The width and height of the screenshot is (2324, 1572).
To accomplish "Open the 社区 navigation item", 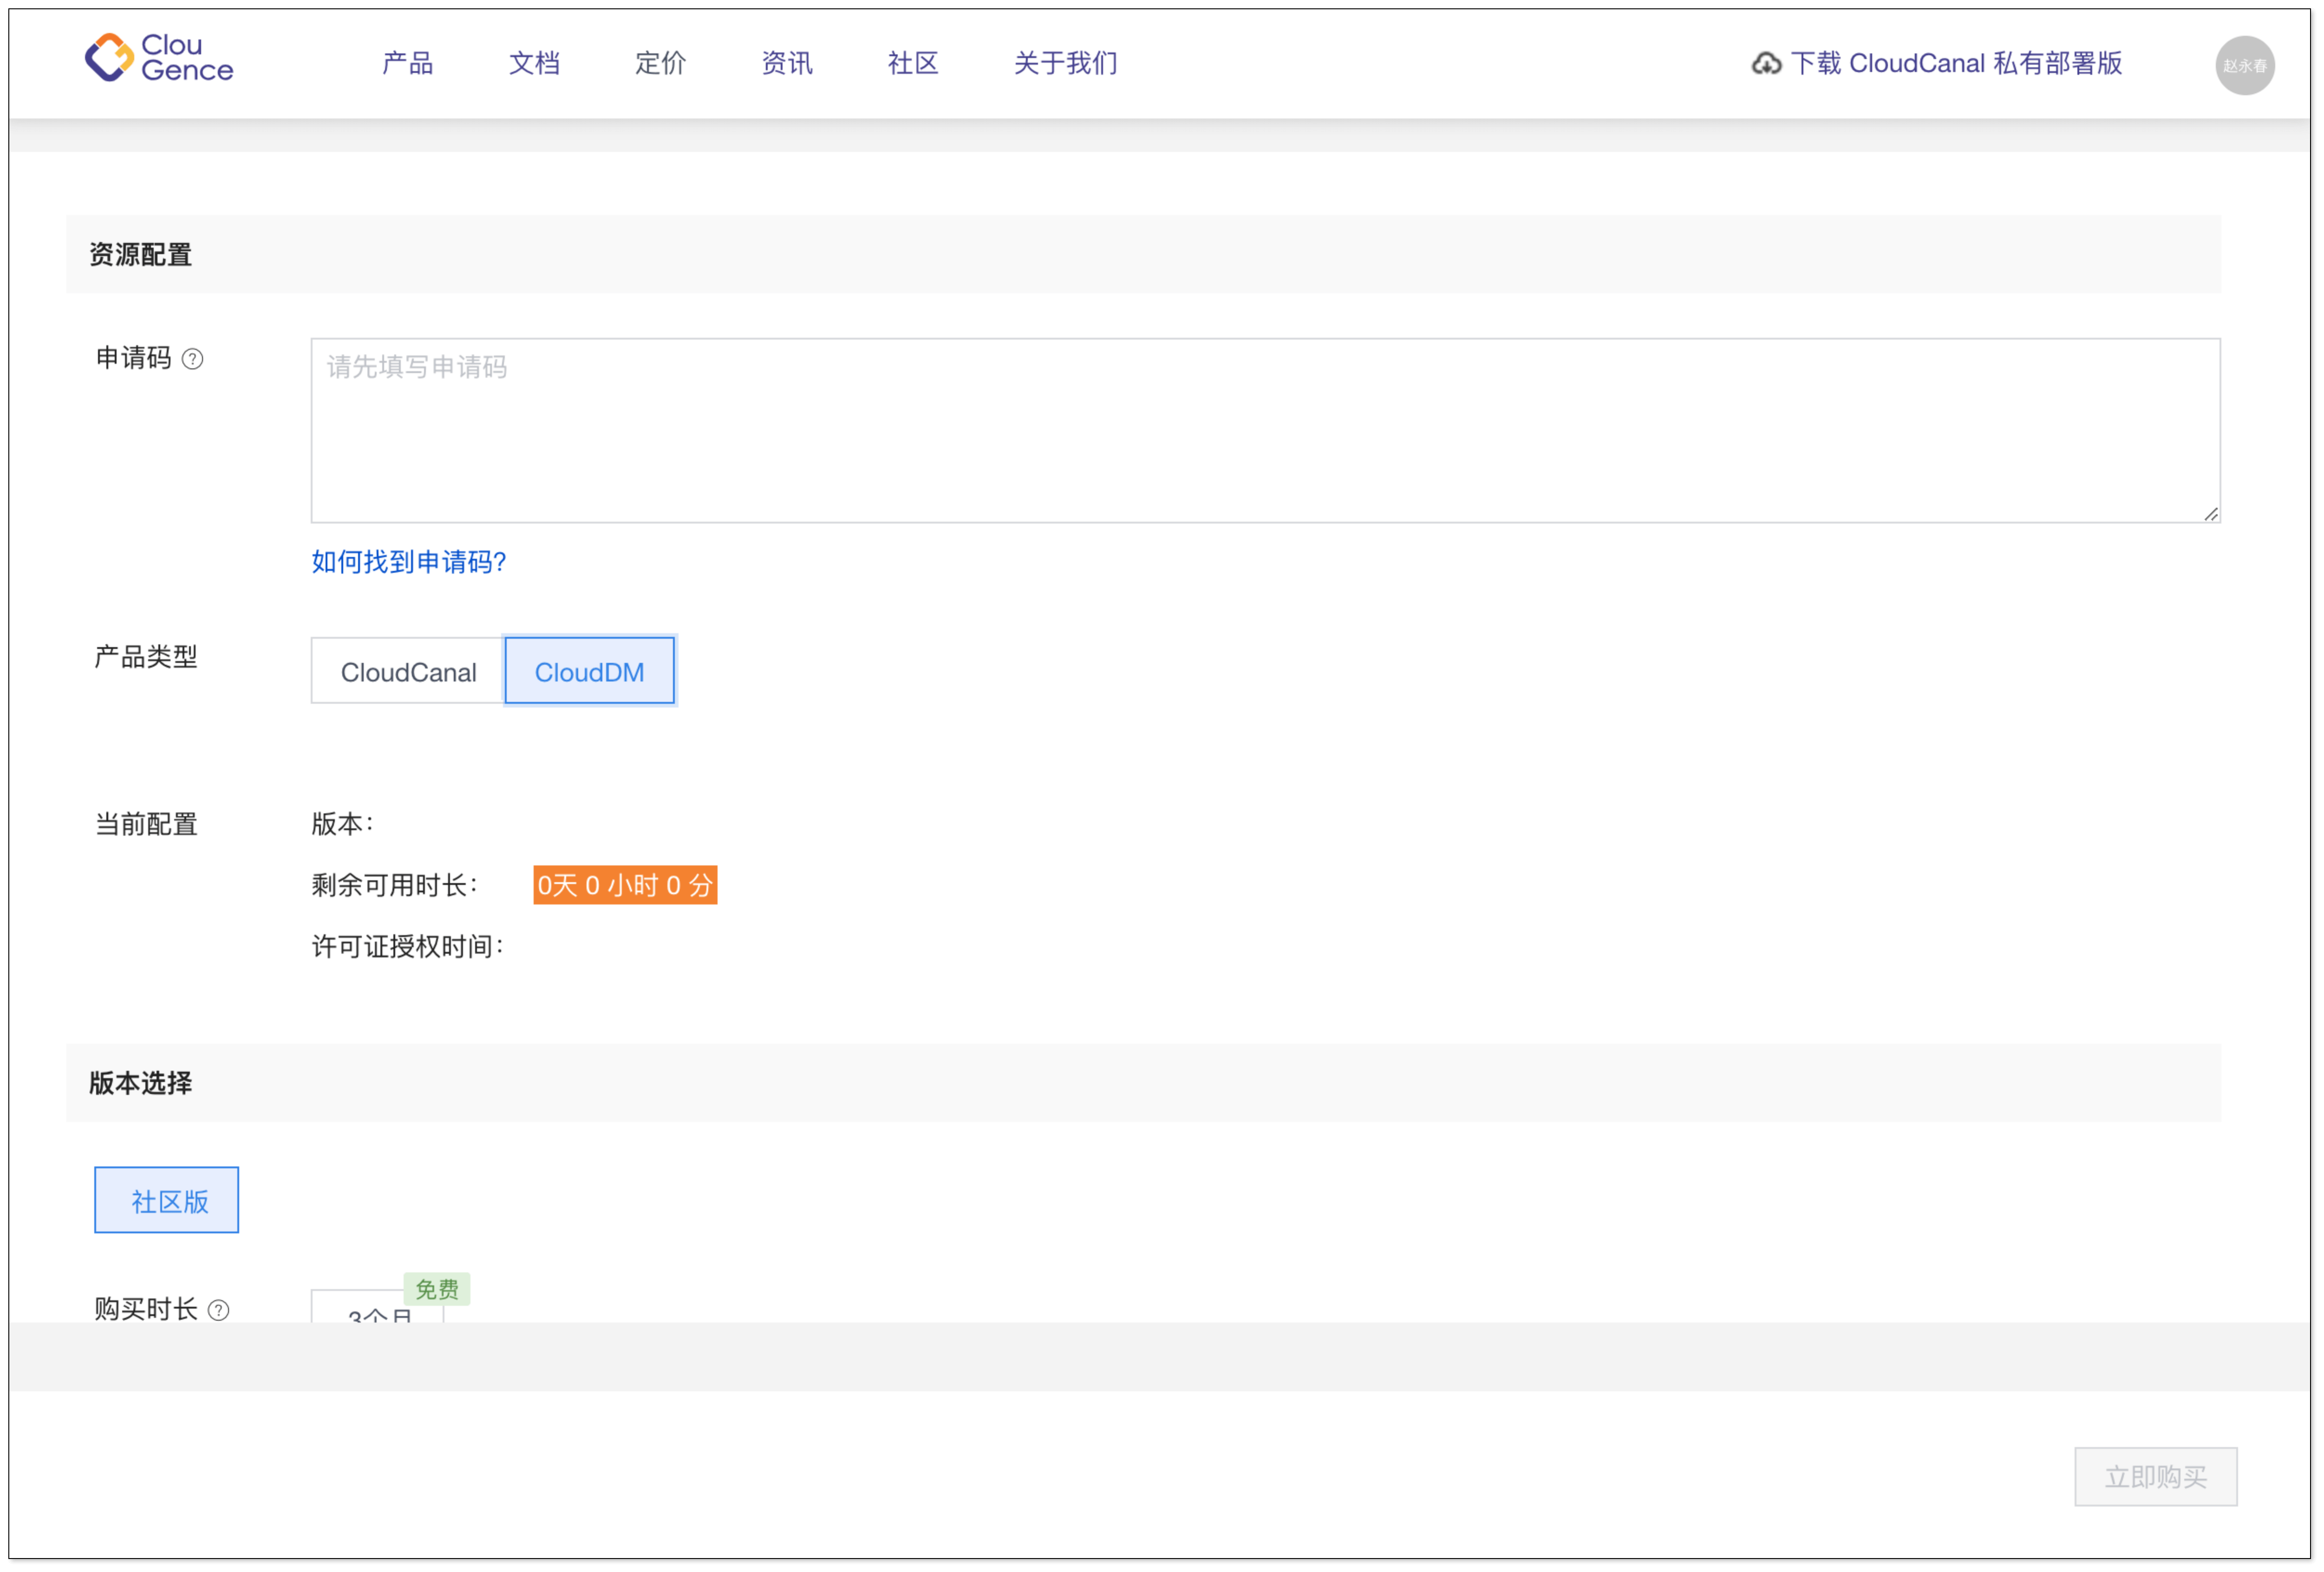I will point(913,64).
